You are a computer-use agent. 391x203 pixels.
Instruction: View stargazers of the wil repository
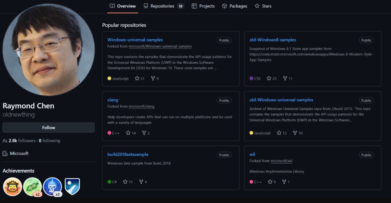tap(272, 182)
